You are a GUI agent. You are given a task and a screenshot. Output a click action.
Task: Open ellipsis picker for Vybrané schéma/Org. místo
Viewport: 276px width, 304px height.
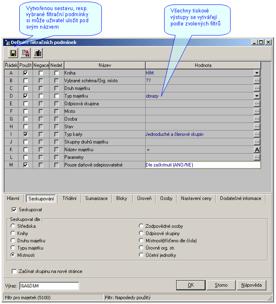[x=257, y=81]
